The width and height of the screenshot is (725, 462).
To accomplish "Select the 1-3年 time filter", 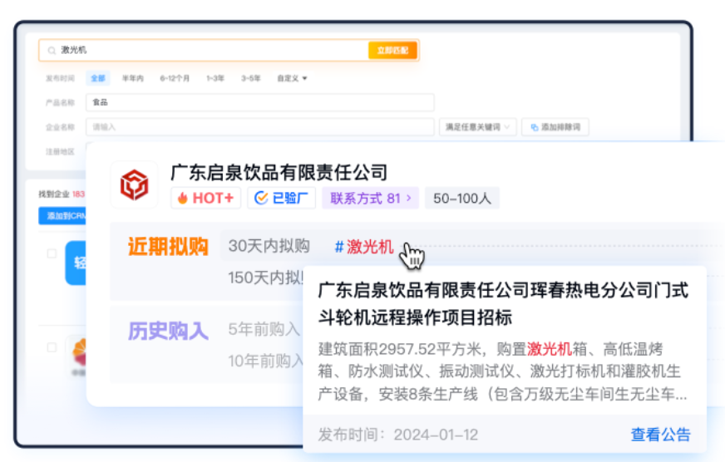I will [215, 78].
